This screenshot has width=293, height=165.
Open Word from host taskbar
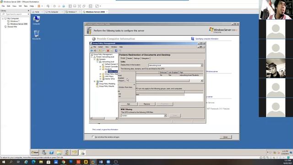(101, 162)
